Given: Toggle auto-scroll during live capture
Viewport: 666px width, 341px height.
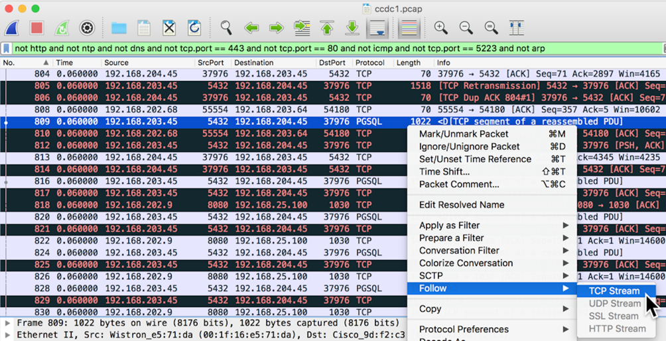Looking at the screenshot, I should pos(377,28).
